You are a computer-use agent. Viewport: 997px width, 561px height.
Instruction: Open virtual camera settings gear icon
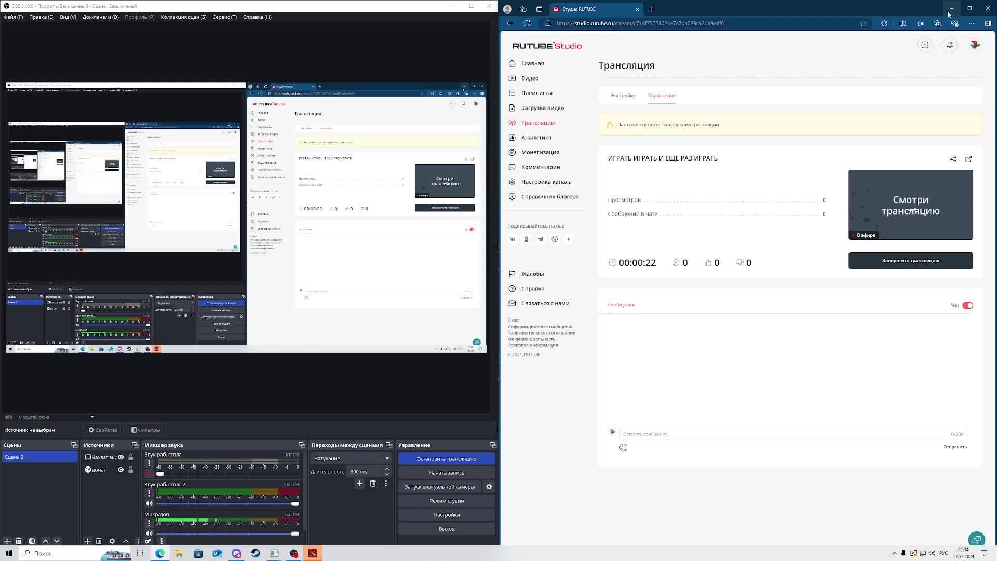point(489,487)
